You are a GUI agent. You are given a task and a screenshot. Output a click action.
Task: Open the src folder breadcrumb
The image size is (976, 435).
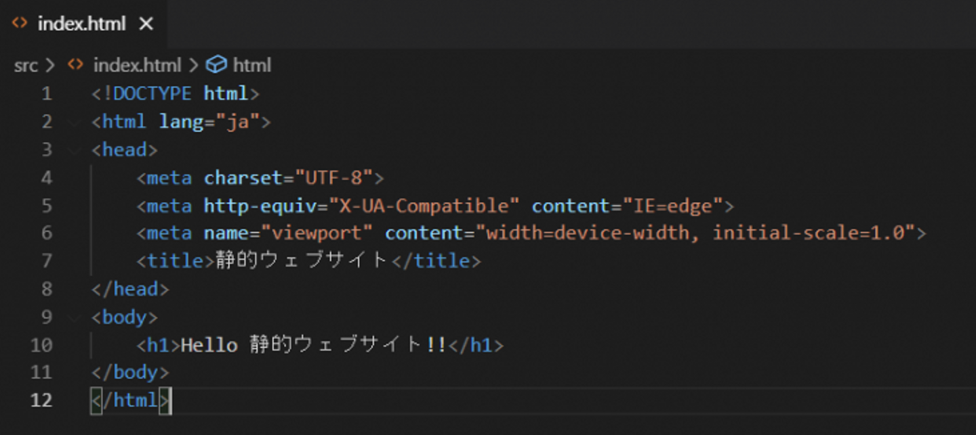click(x=26, y=65)
